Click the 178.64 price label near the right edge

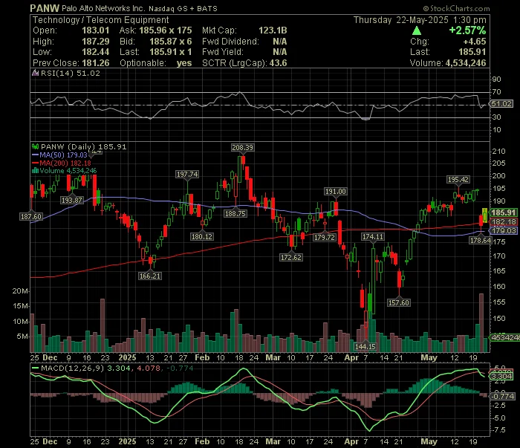pos(480,241)
